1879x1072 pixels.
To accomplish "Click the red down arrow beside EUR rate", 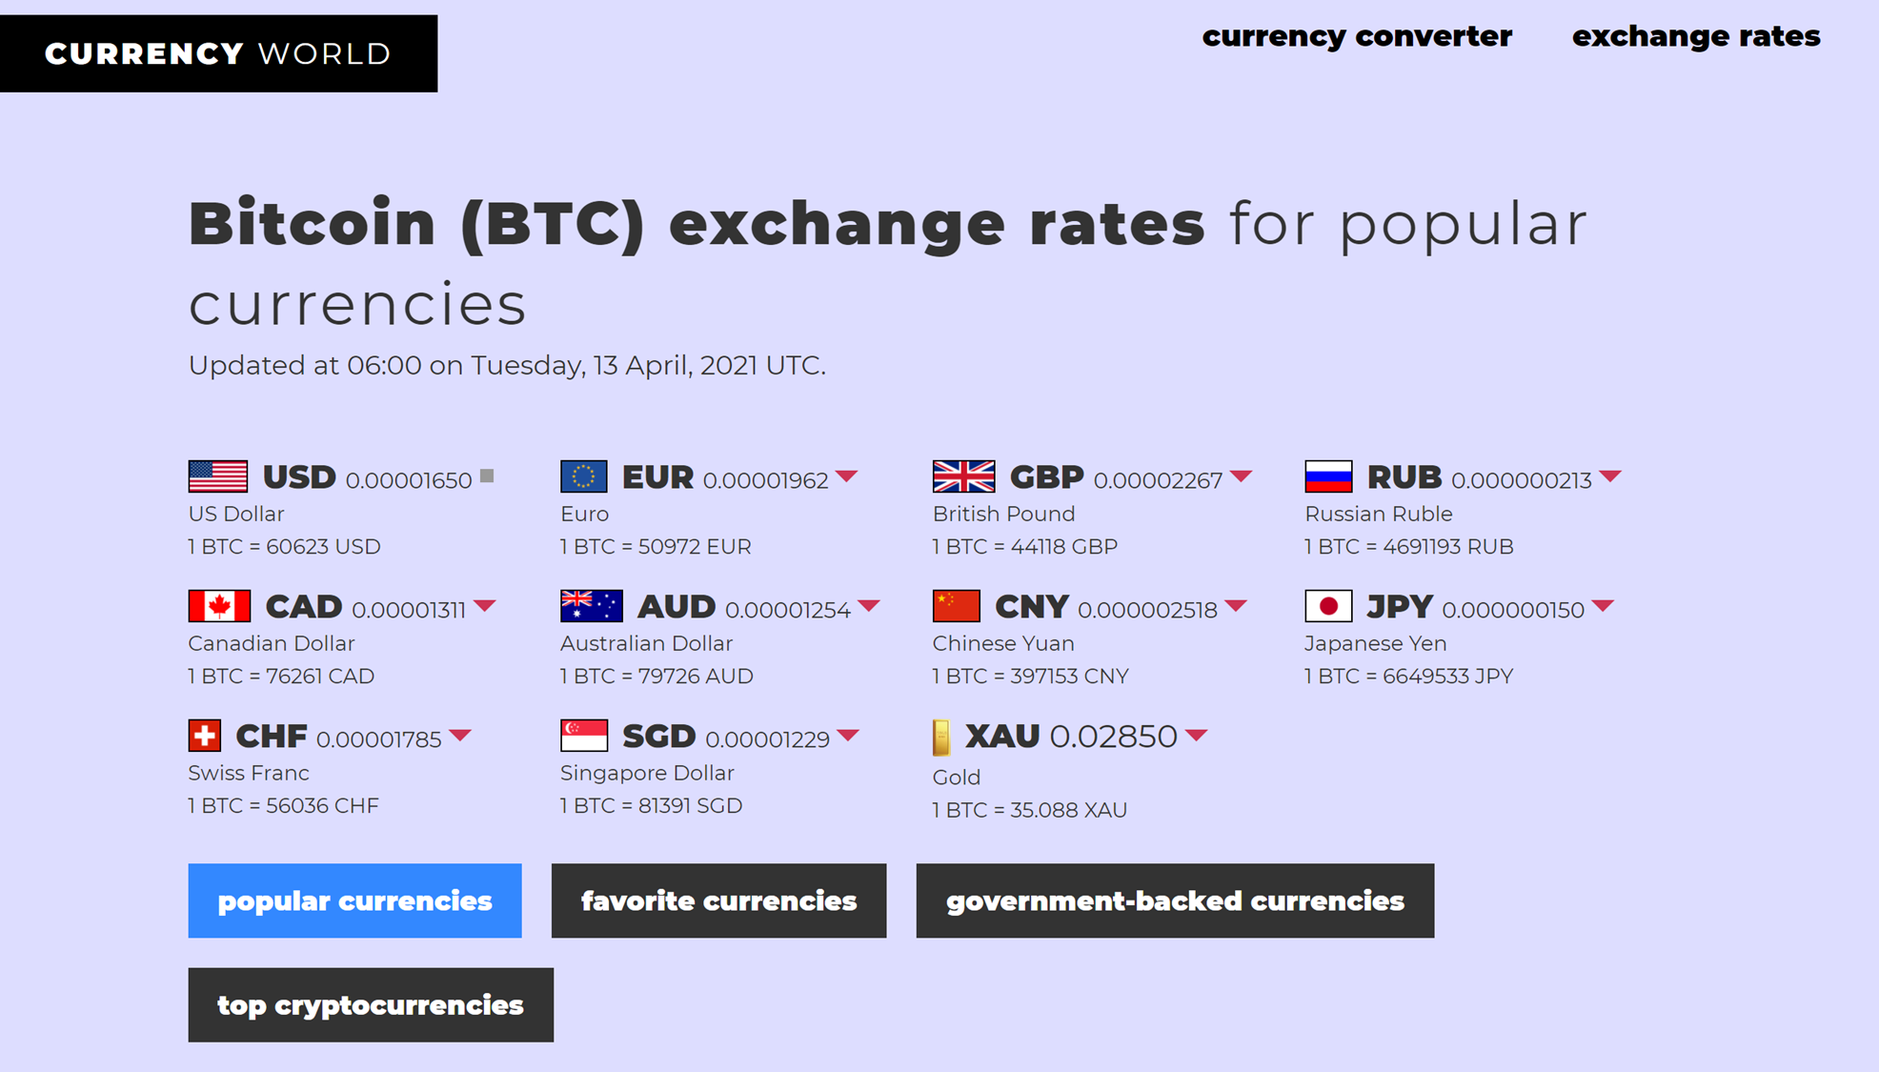I will [x=846, y=475].
